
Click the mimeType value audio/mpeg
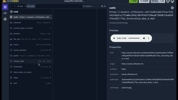[127, 88]
